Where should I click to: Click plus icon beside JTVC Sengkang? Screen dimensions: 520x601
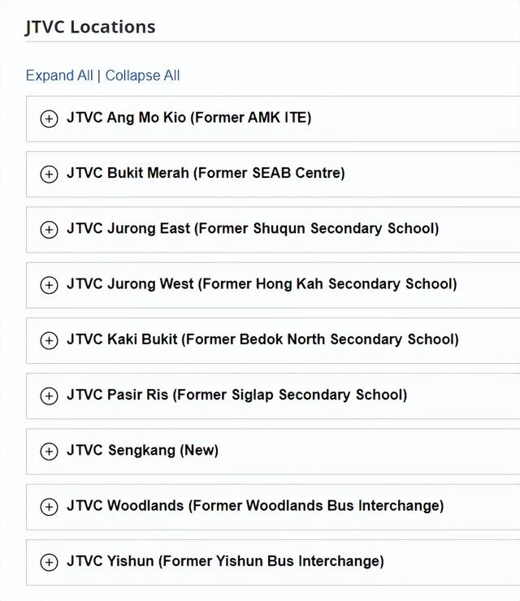pos(49,452)
